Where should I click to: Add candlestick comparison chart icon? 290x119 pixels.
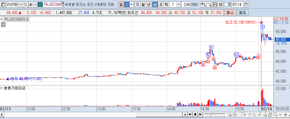coord(203,4)
